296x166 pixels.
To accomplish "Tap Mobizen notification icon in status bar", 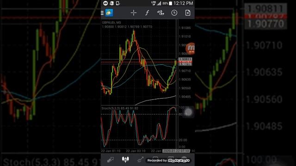I will point(105,3).
